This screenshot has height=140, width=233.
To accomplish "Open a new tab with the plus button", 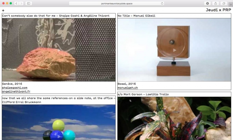I will tap(231, 5).
